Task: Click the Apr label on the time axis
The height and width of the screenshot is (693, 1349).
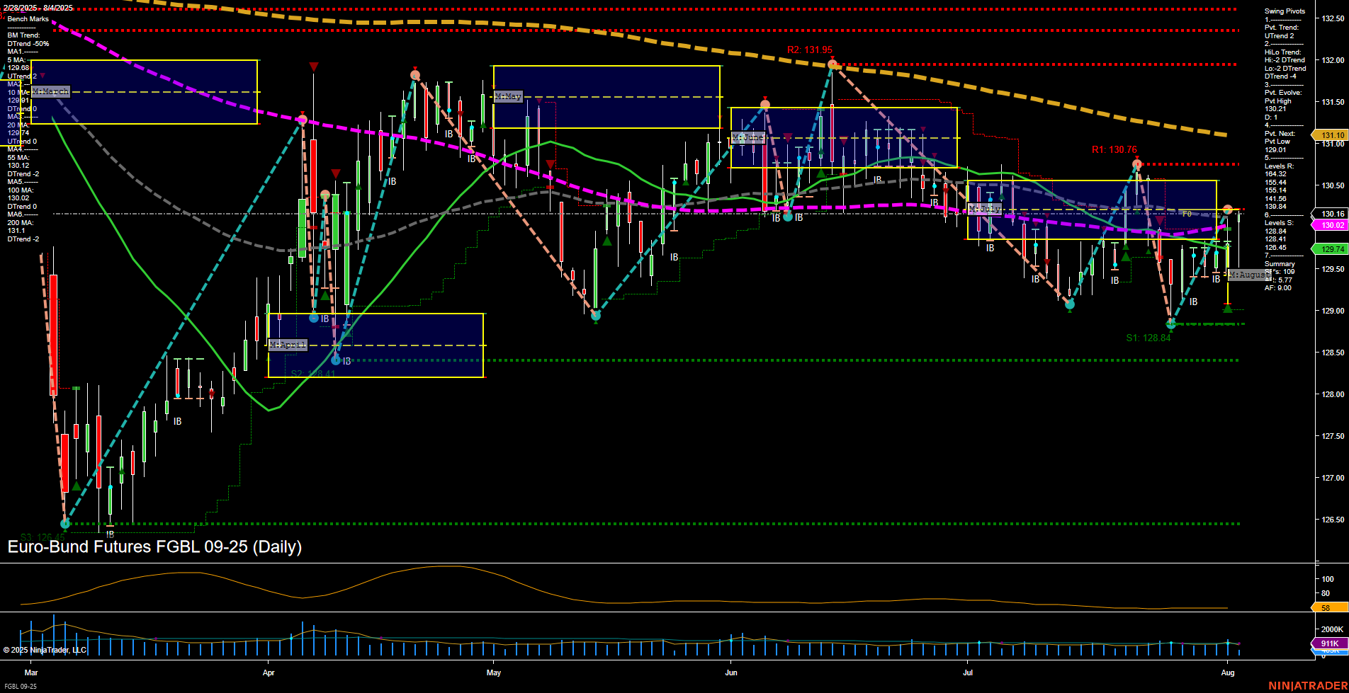Action: [269, 672]
